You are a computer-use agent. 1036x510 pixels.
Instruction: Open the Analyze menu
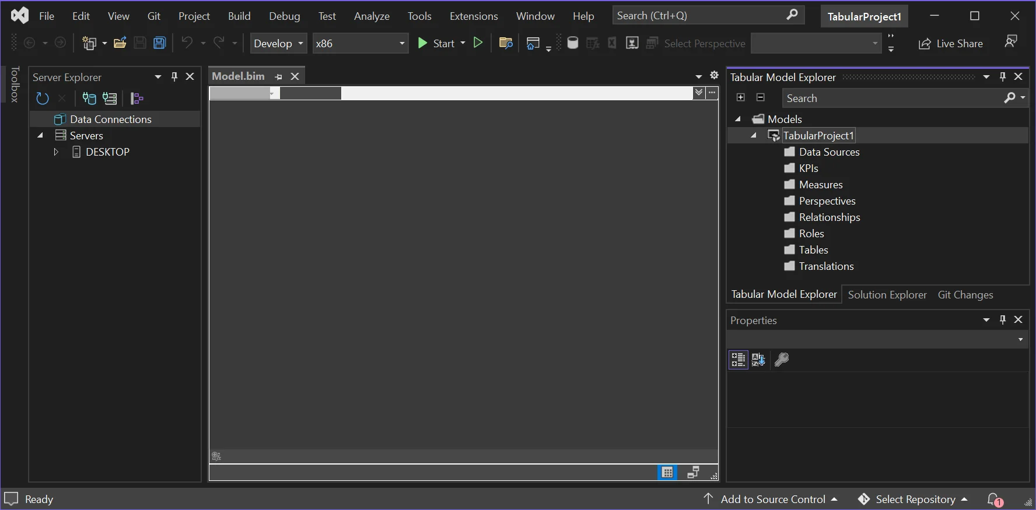372,16
